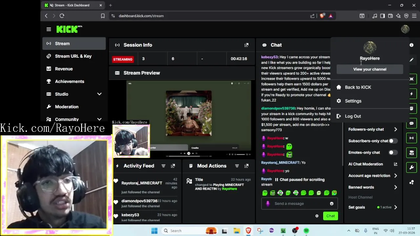Viewport: 420px width, 236px height.
Task: Reload the page
Action: pos(62,16)
